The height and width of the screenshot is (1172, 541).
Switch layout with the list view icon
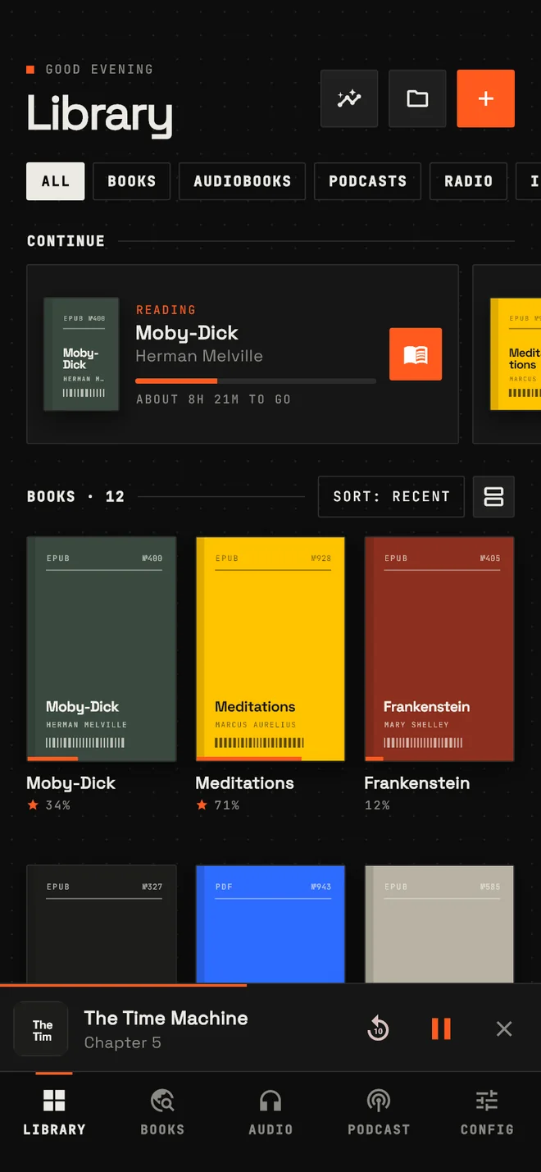(493, 496)
